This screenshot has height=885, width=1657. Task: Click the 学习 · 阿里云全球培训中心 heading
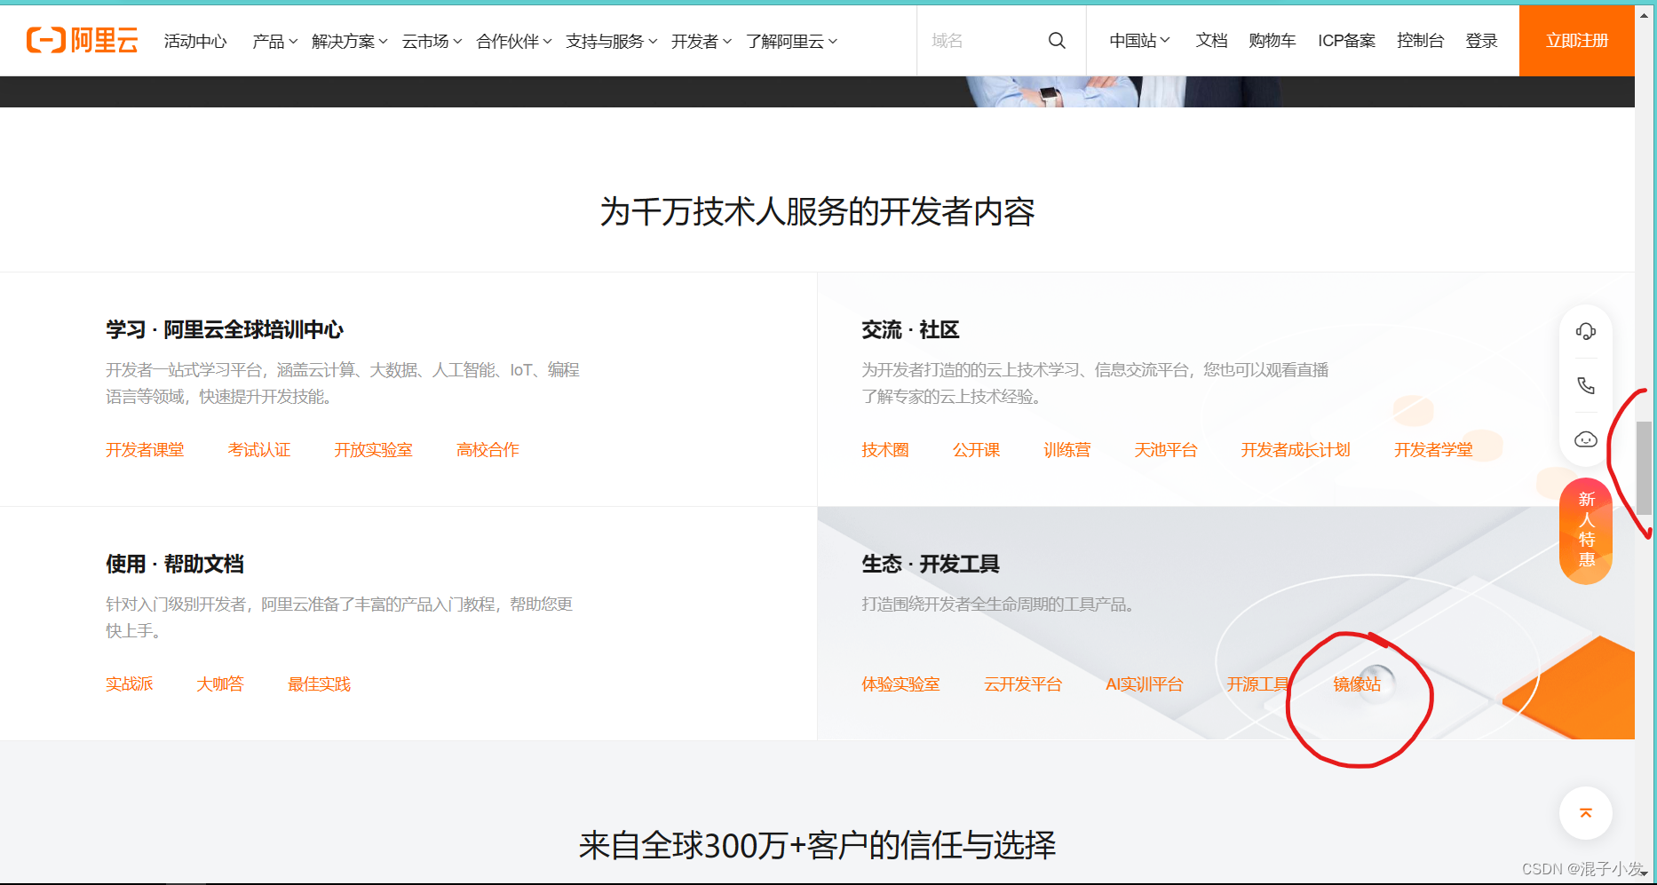225,330
